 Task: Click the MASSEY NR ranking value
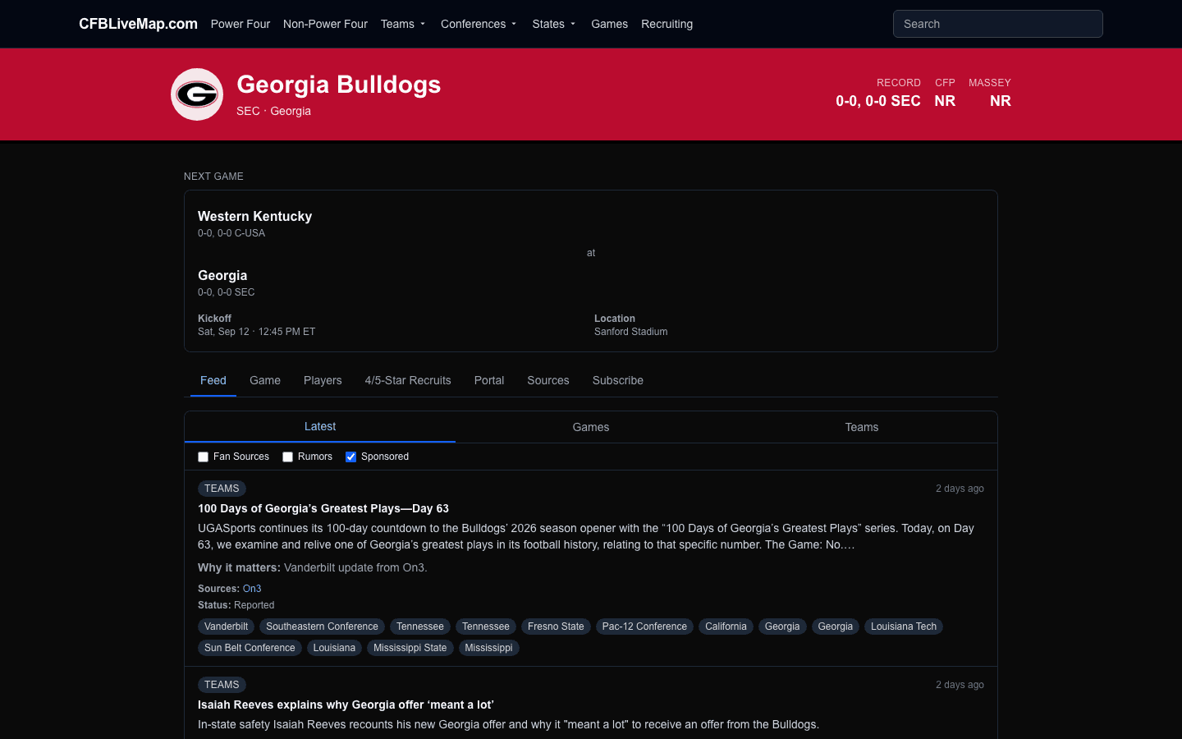(x=1000, y=101)
